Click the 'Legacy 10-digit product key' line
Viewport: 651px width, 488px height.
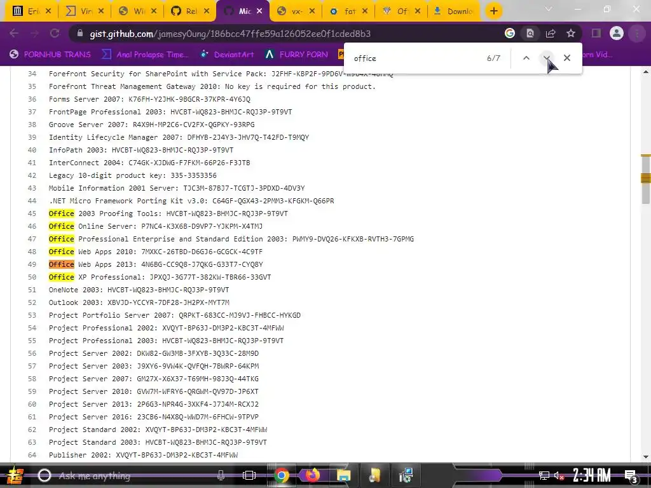click(x=133, y=175)
